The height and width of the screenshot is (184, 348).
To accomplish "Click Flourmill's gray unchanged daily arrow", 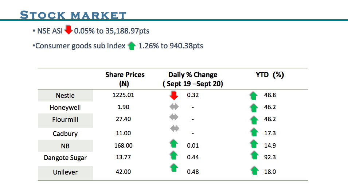I will click(175, 117).
